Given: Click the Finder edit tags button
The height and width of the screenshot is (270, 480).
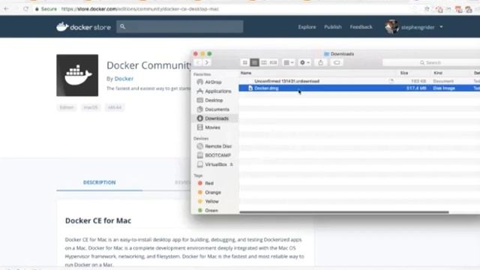Looking at the screenshot, I should click(337, 63).
